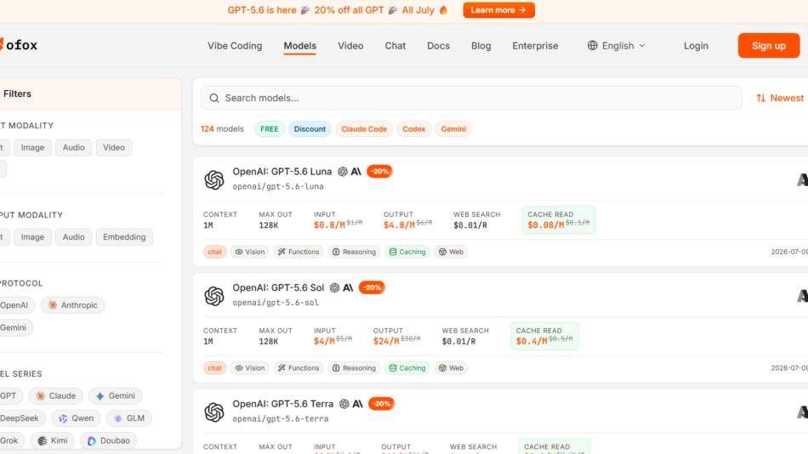Click the Anthropic protocol icon beside GPT-5.6 Sol title
Image resolution: width=808 pixels, height=454 pixels.
click(x=349, y=287)
